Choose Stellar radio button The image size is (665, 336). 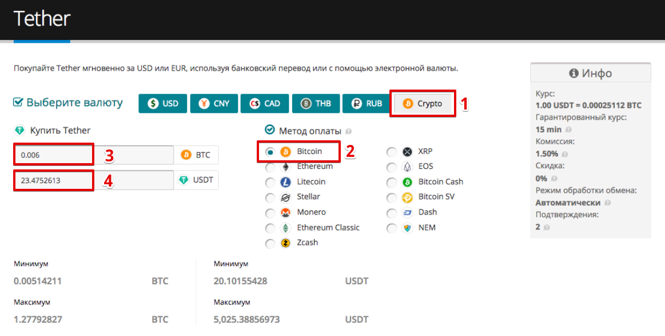pyautogui.click(x=270, y=198)
